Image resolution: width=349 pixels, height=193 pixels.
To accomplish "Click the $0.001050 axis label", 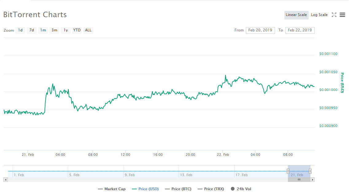I will [x=328, y=72].
